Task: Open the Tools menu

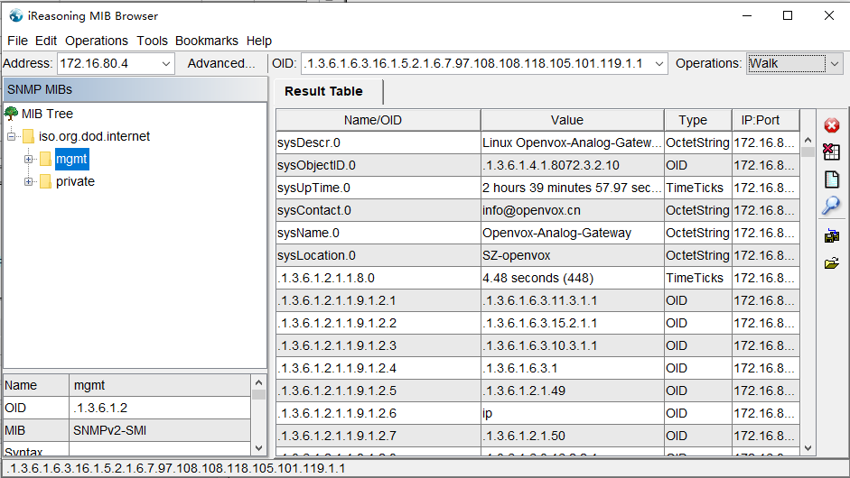Action: (153, 41)
